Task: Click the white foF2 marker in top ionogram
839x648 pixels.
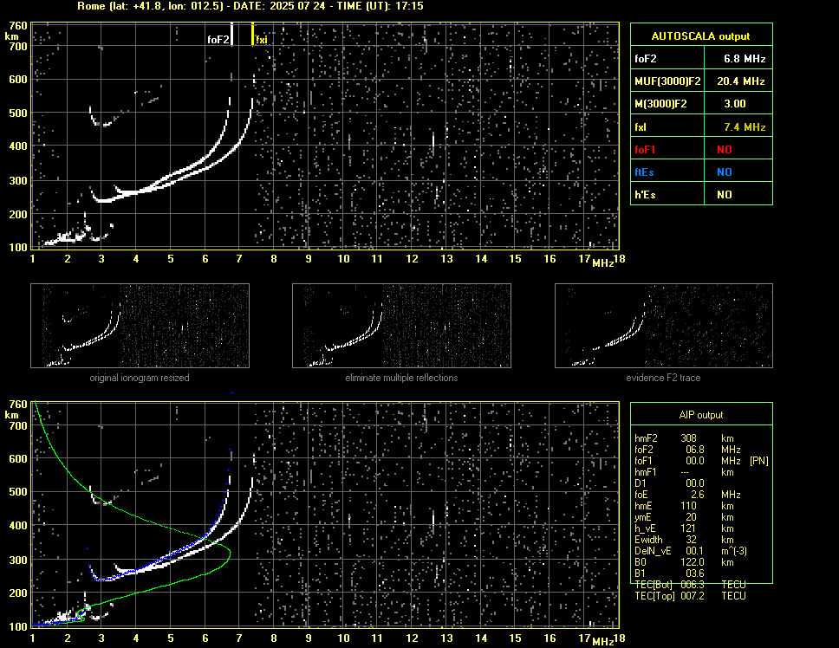Action: 231,34
